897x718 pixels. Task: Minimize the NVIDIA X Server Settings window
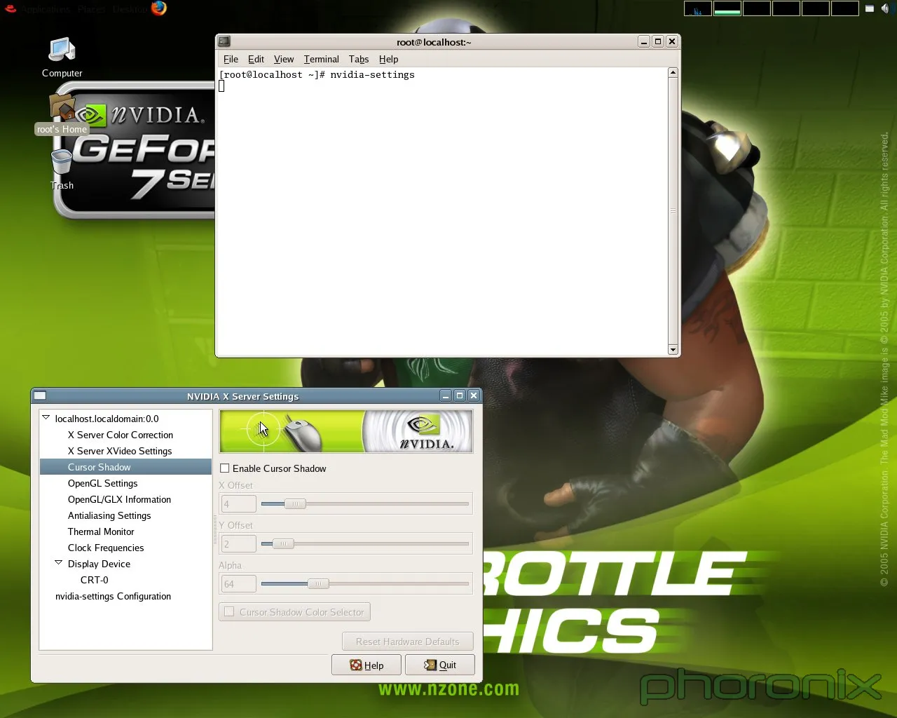coord(446,395)
